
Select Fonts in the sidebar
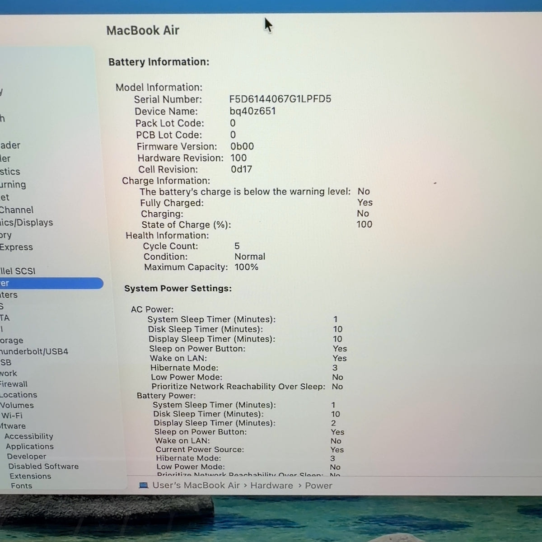[21, 486]
